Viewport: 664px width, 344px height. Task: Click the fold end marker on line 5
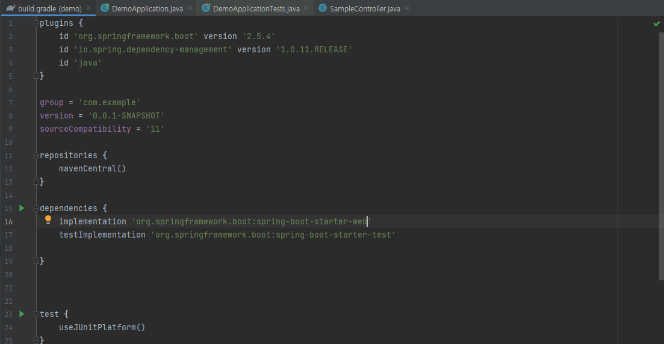pyautogui.click(x=36, y=76)
